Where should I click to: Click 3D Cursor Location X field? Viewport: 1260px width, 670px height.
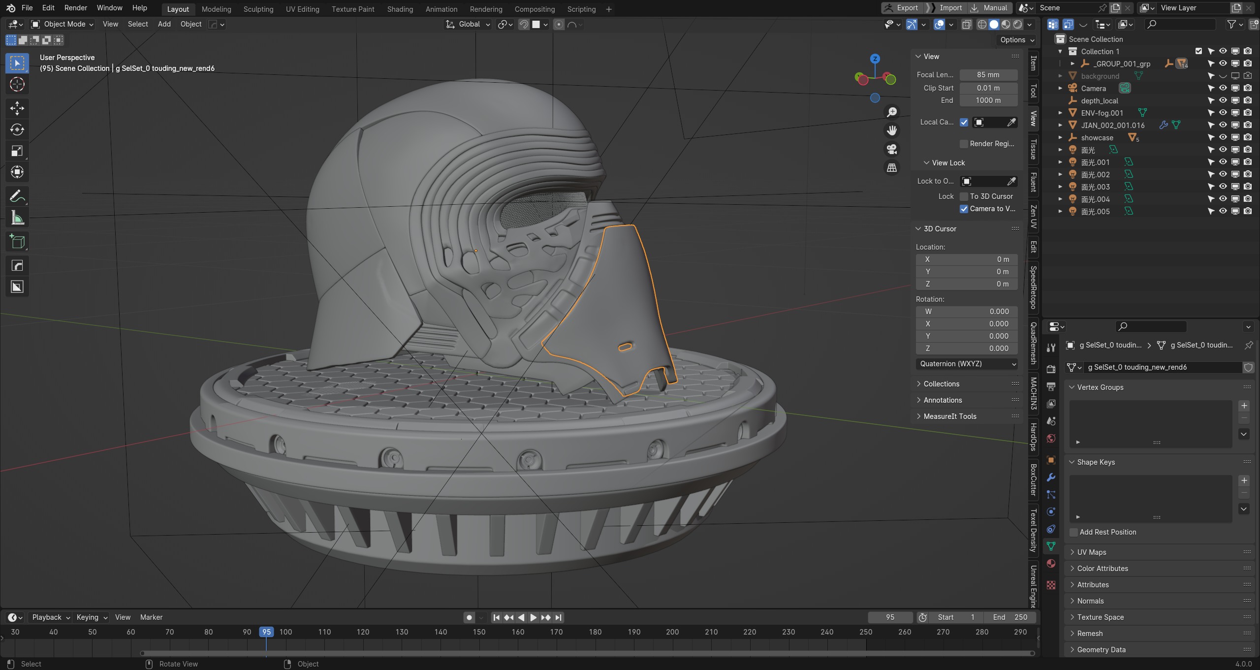coord(967,259)
